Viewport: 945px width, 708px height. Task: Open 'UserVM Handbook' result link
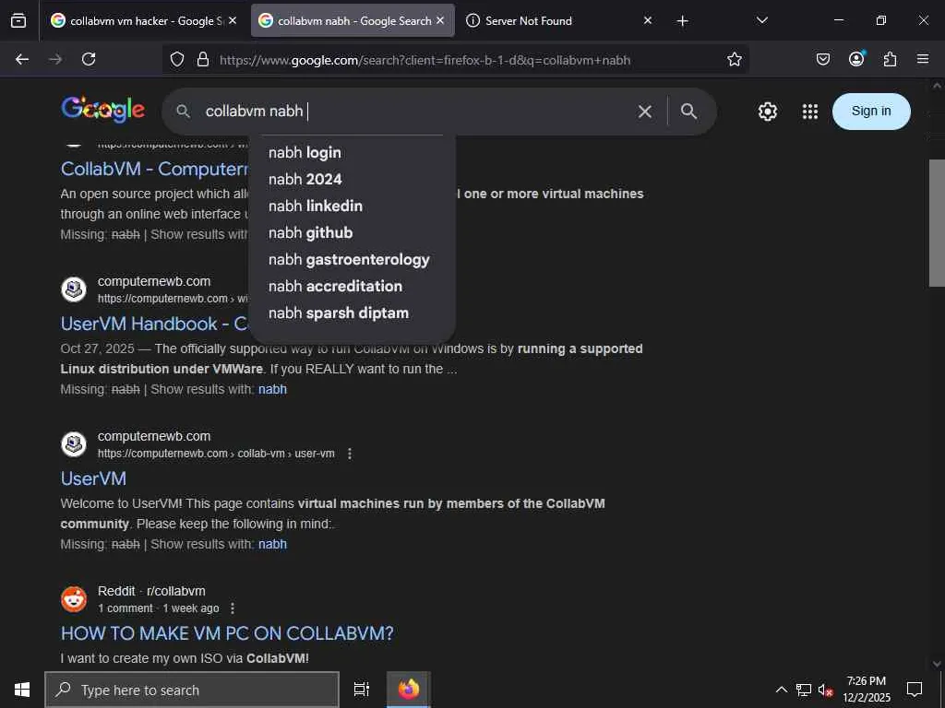154,324
